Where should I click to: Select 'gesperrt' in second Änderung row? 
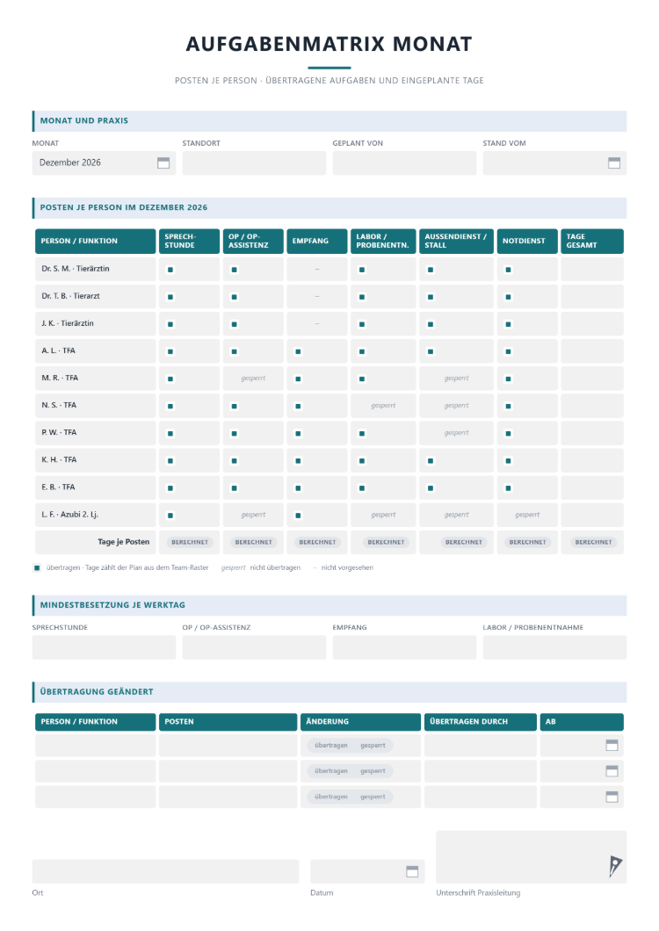373,770
